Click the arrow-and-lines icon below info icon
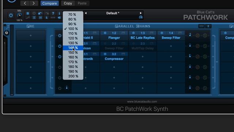This screenshot has width=234, height=132. [x=59, y=18]
